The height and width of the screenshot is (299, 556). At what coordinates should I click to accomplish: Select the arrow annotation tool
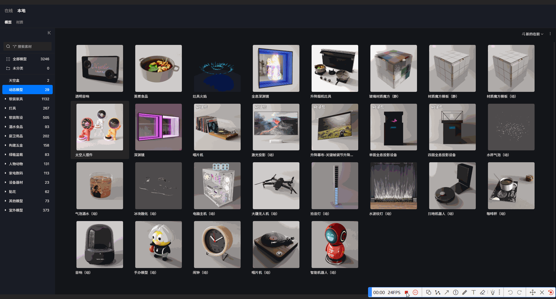[x=447, y=292]
